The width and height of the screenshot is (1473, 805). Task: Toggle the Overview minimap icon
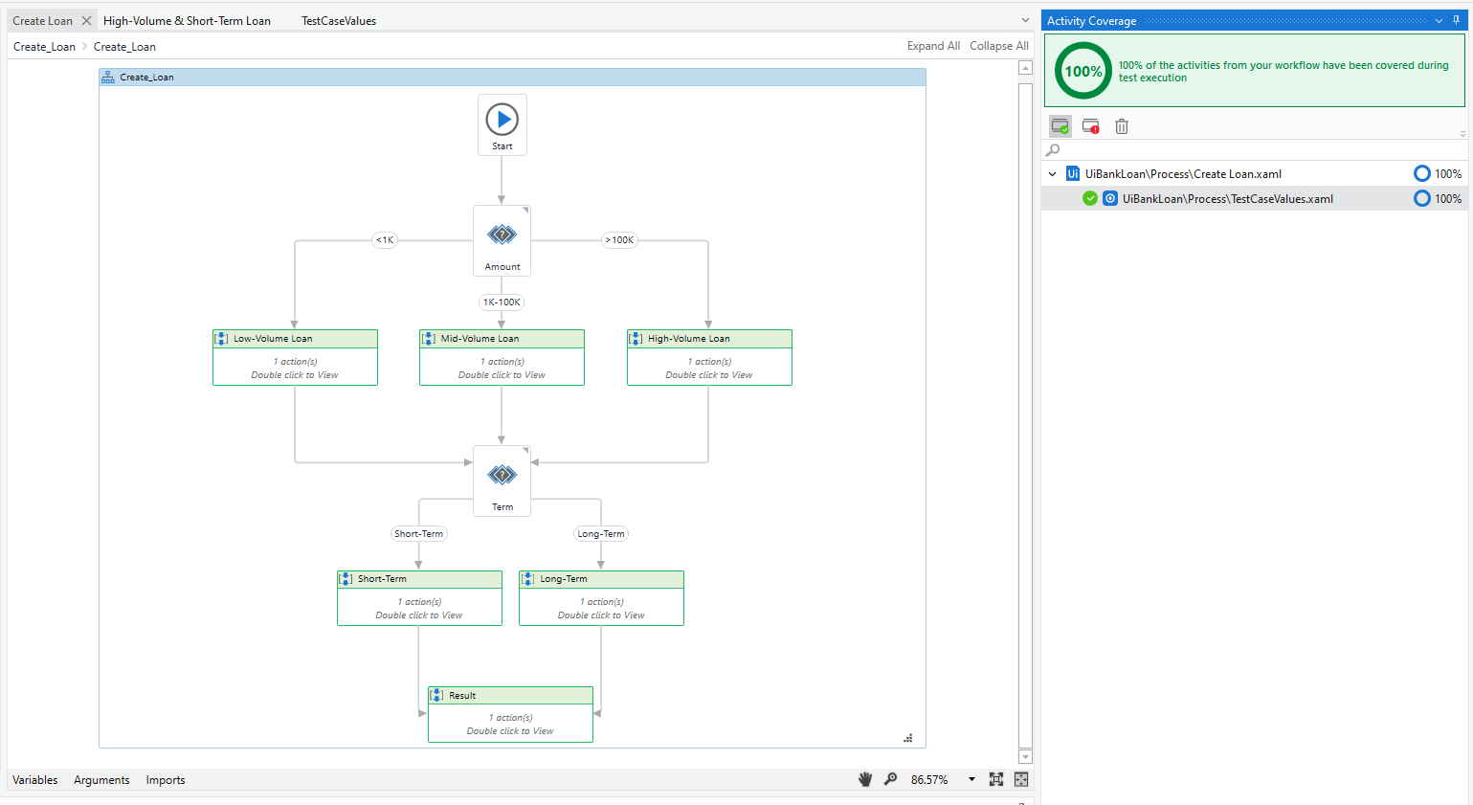(1021, 779)
